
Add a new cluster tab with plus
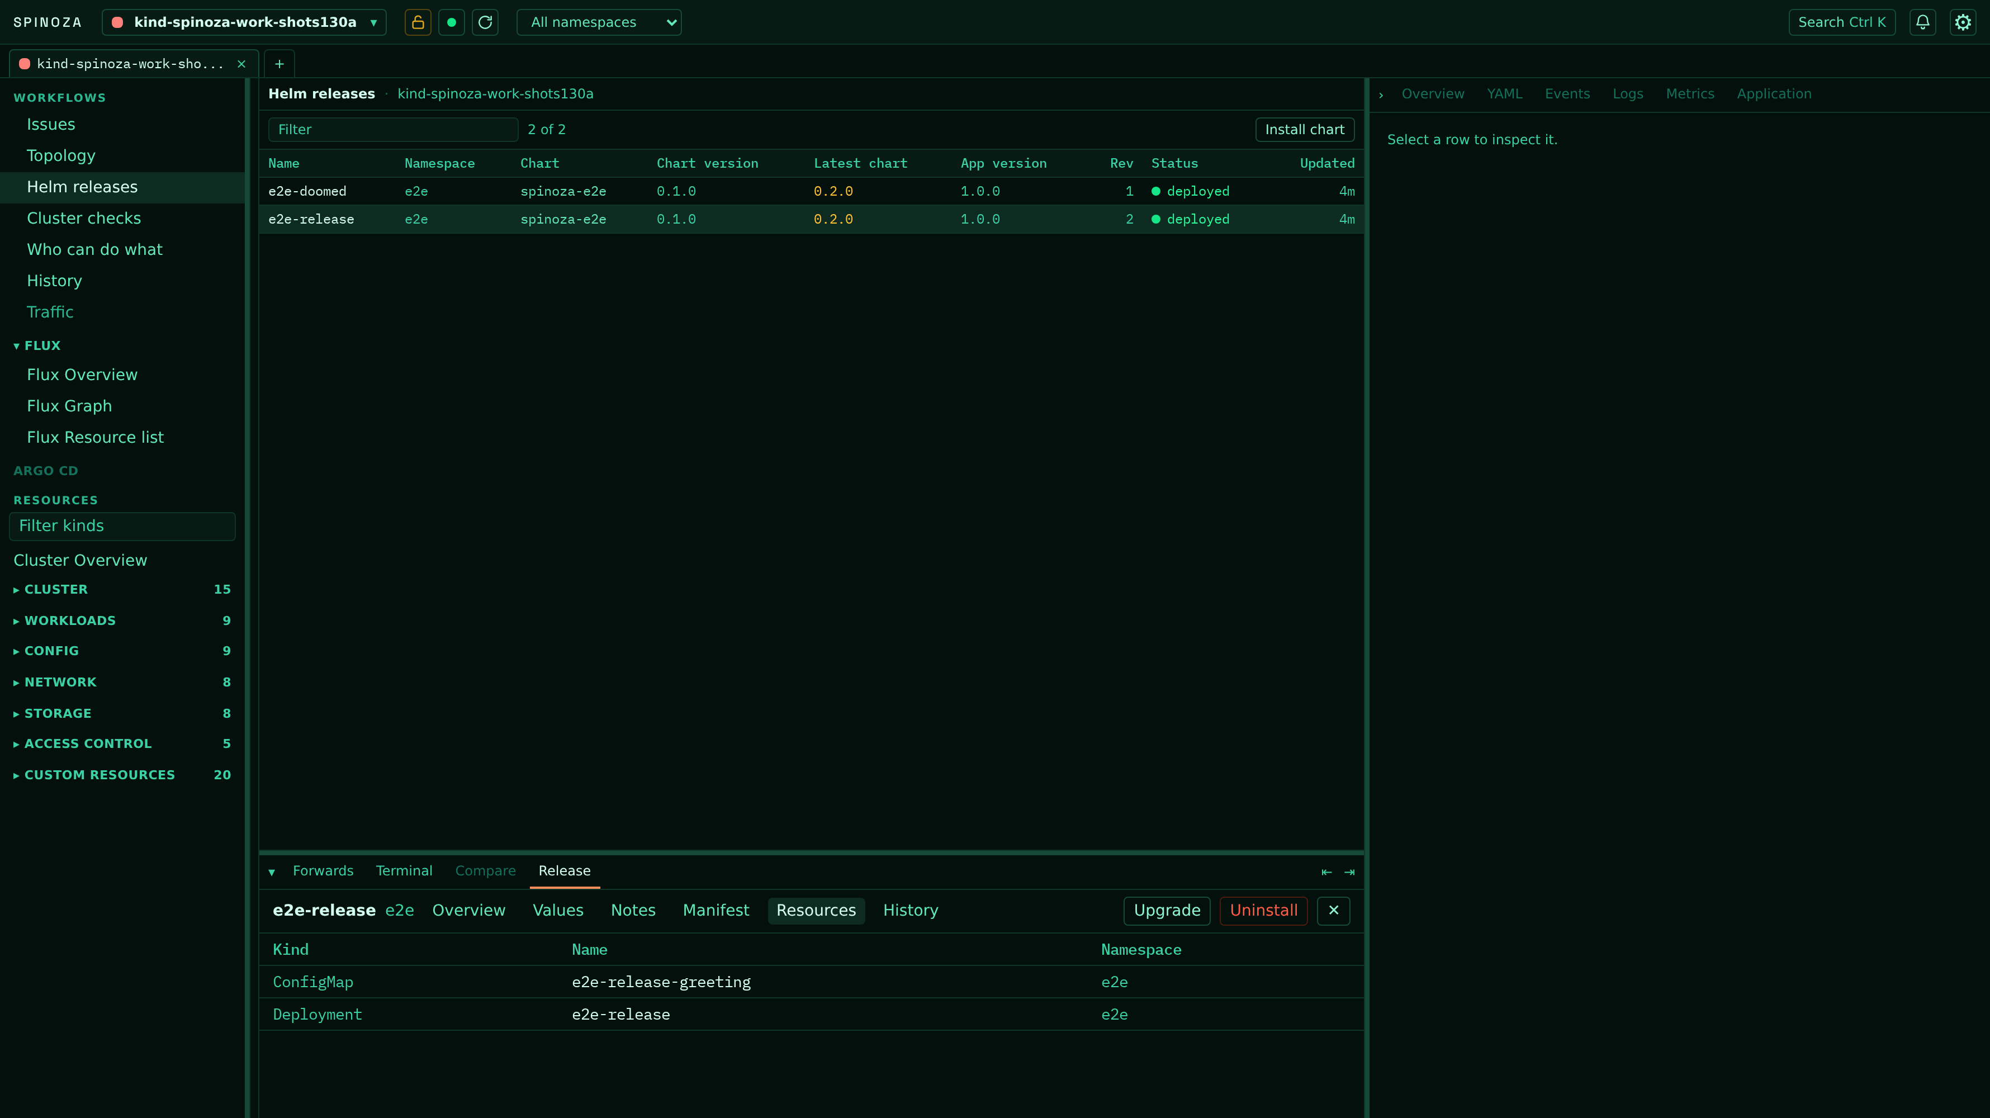(279, 64)
